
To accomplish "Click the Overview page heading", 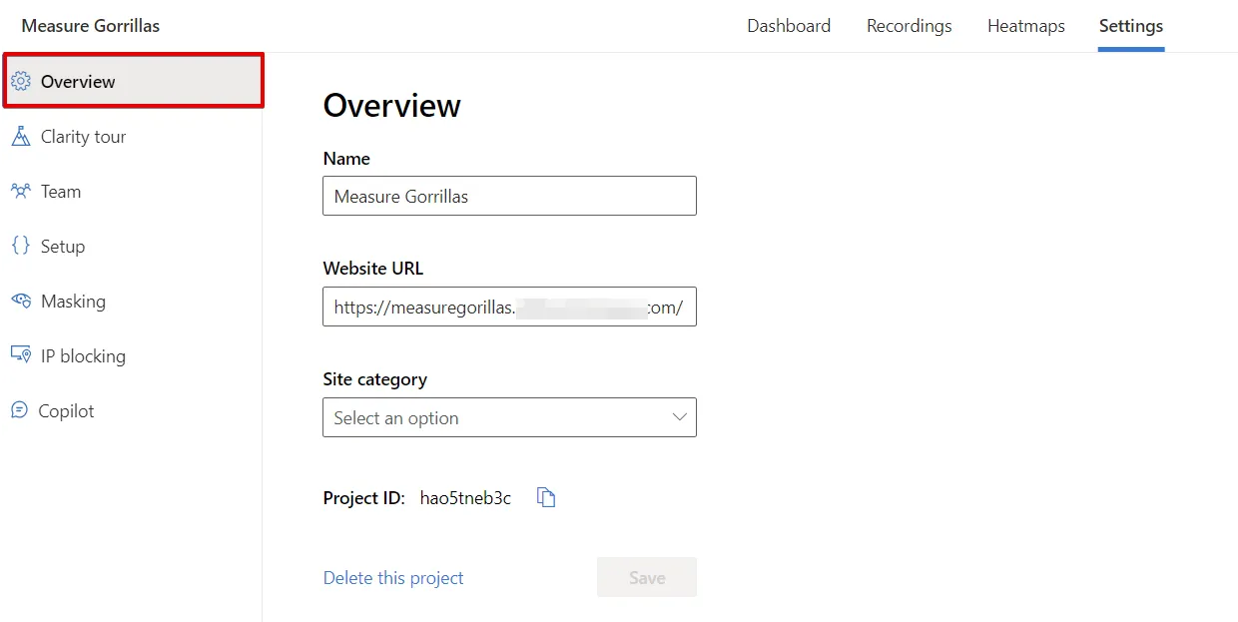I will click(392, 106).
